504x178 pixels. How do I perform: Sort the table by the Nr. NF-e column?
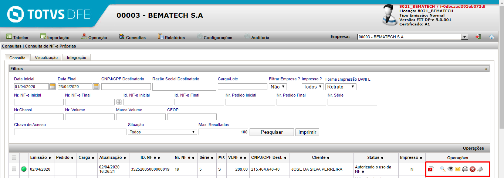tap(185, 157)
